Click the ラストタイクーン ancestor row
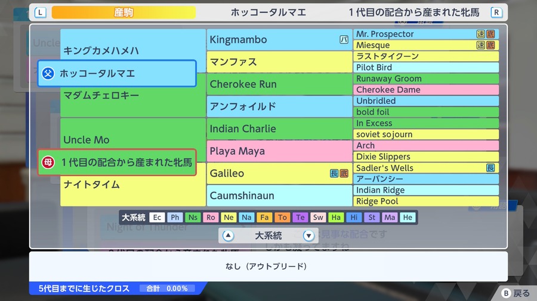537x301 pixels. (x=426, y=57)
